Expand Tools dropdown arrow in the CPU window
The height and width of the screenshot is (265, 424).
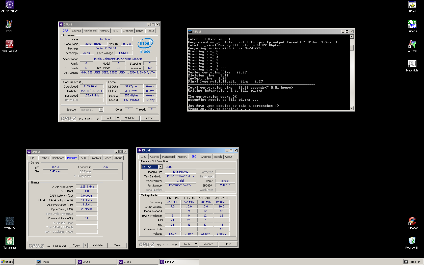coord(118,118)
